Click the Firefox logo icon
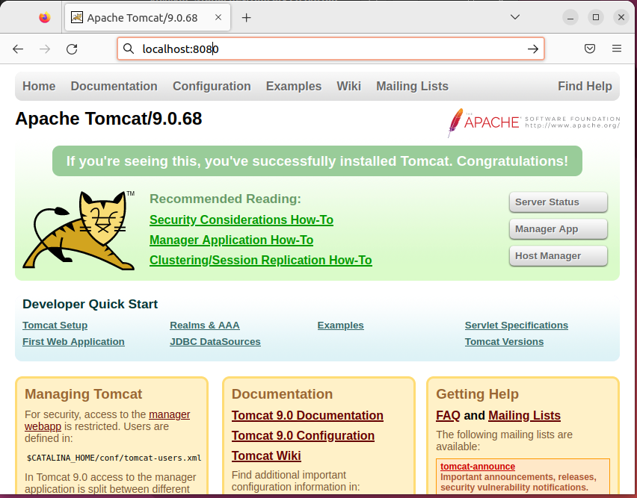 pos(45,17)
